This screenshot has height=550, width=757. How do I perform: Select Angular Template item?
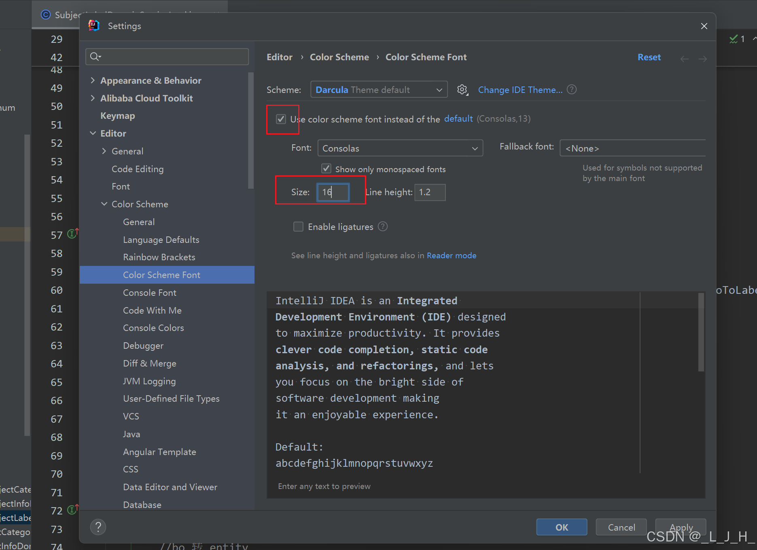coord(159,452)
